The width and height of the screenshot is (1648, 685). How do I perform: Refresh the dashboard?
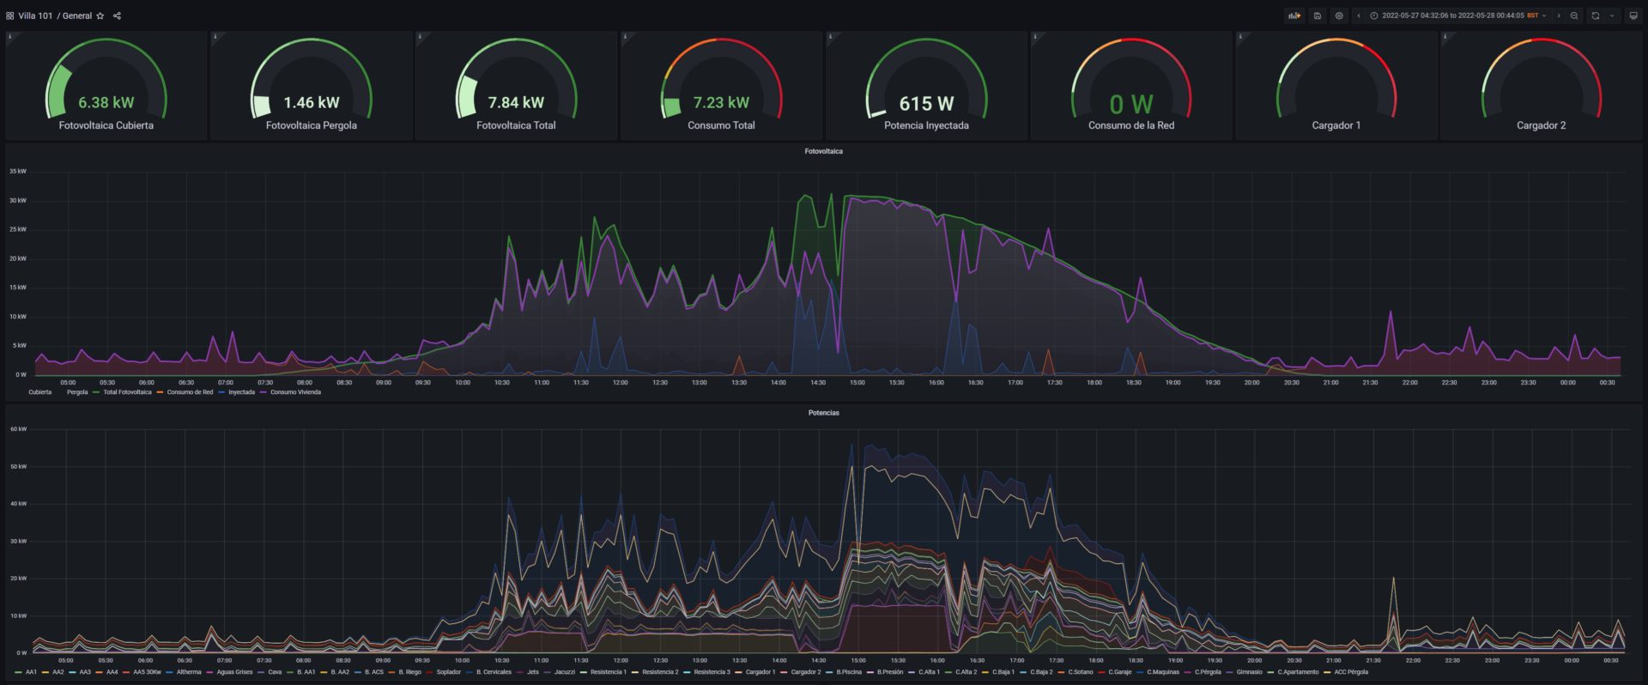click(1596, 15)
